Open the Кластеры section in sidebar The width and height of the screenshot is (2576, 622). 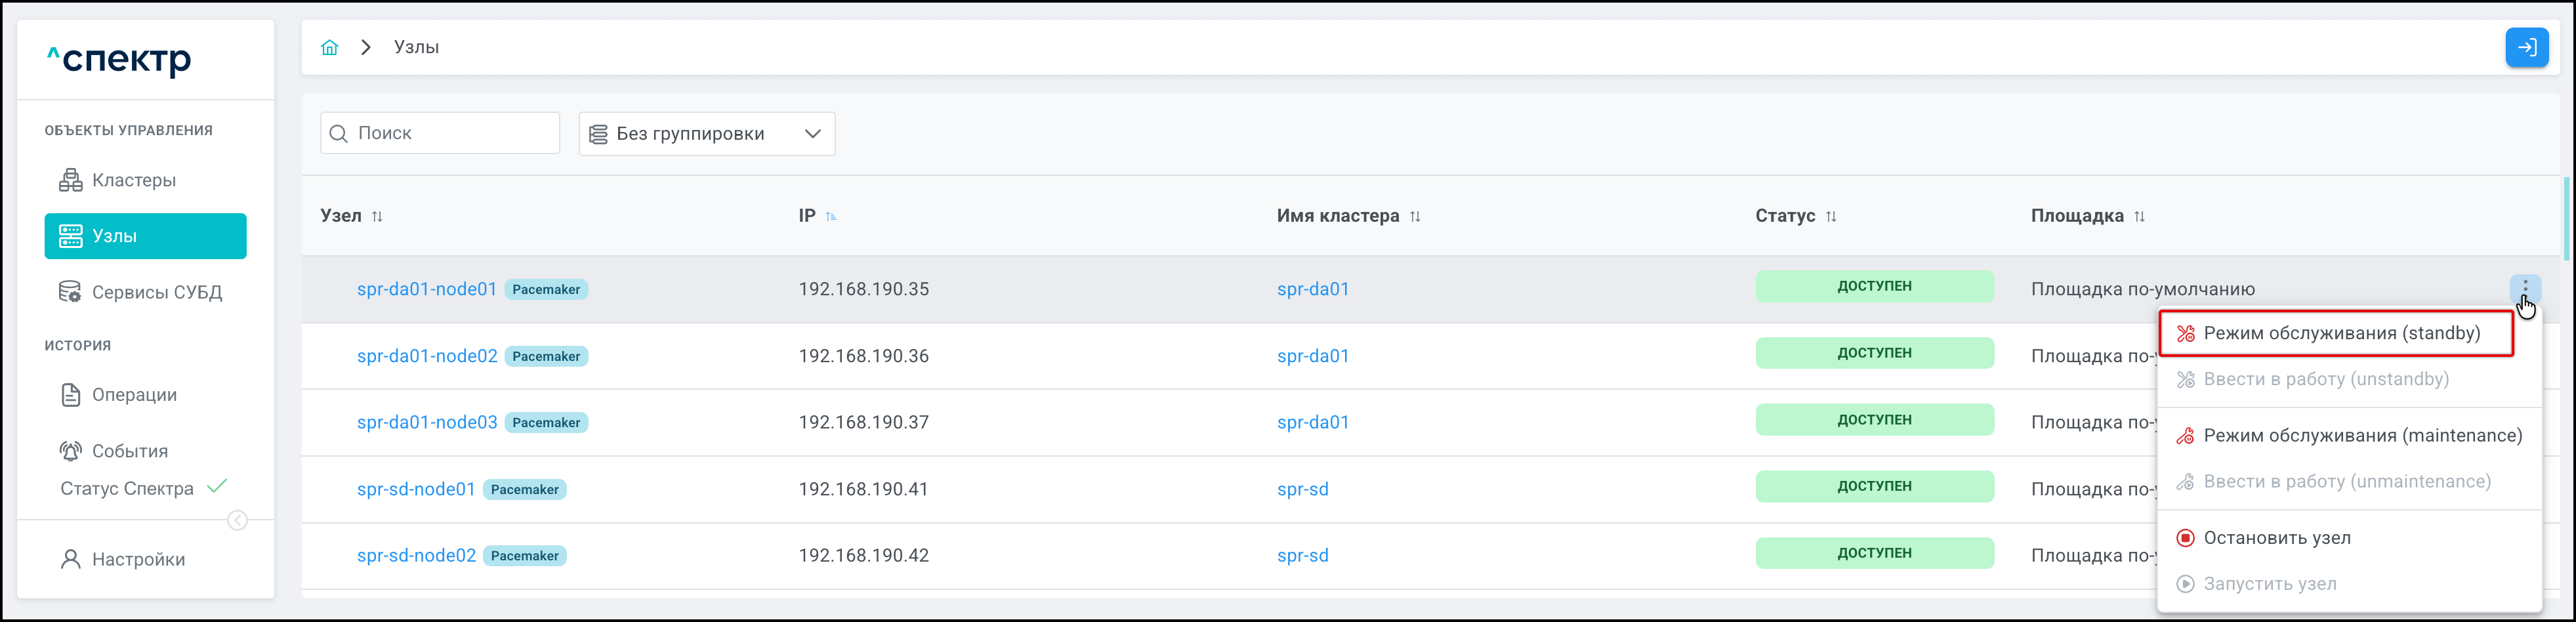133,181
